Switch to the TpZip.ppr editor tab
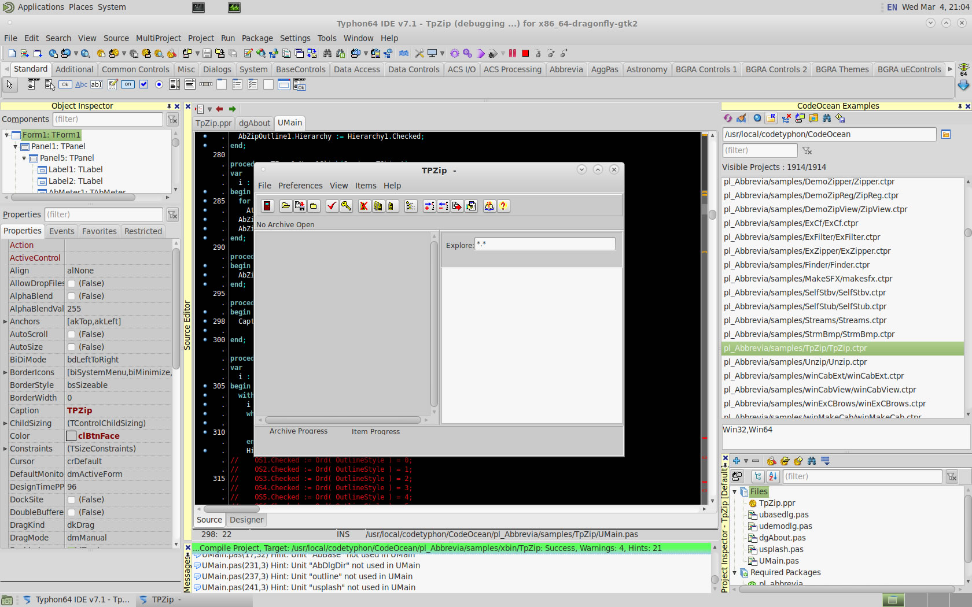This screenshot has height=607, width=972. pos(213,123)
